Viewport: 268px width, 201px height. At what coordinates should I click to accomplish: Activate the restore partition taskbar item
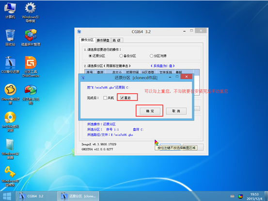(78, 196)
